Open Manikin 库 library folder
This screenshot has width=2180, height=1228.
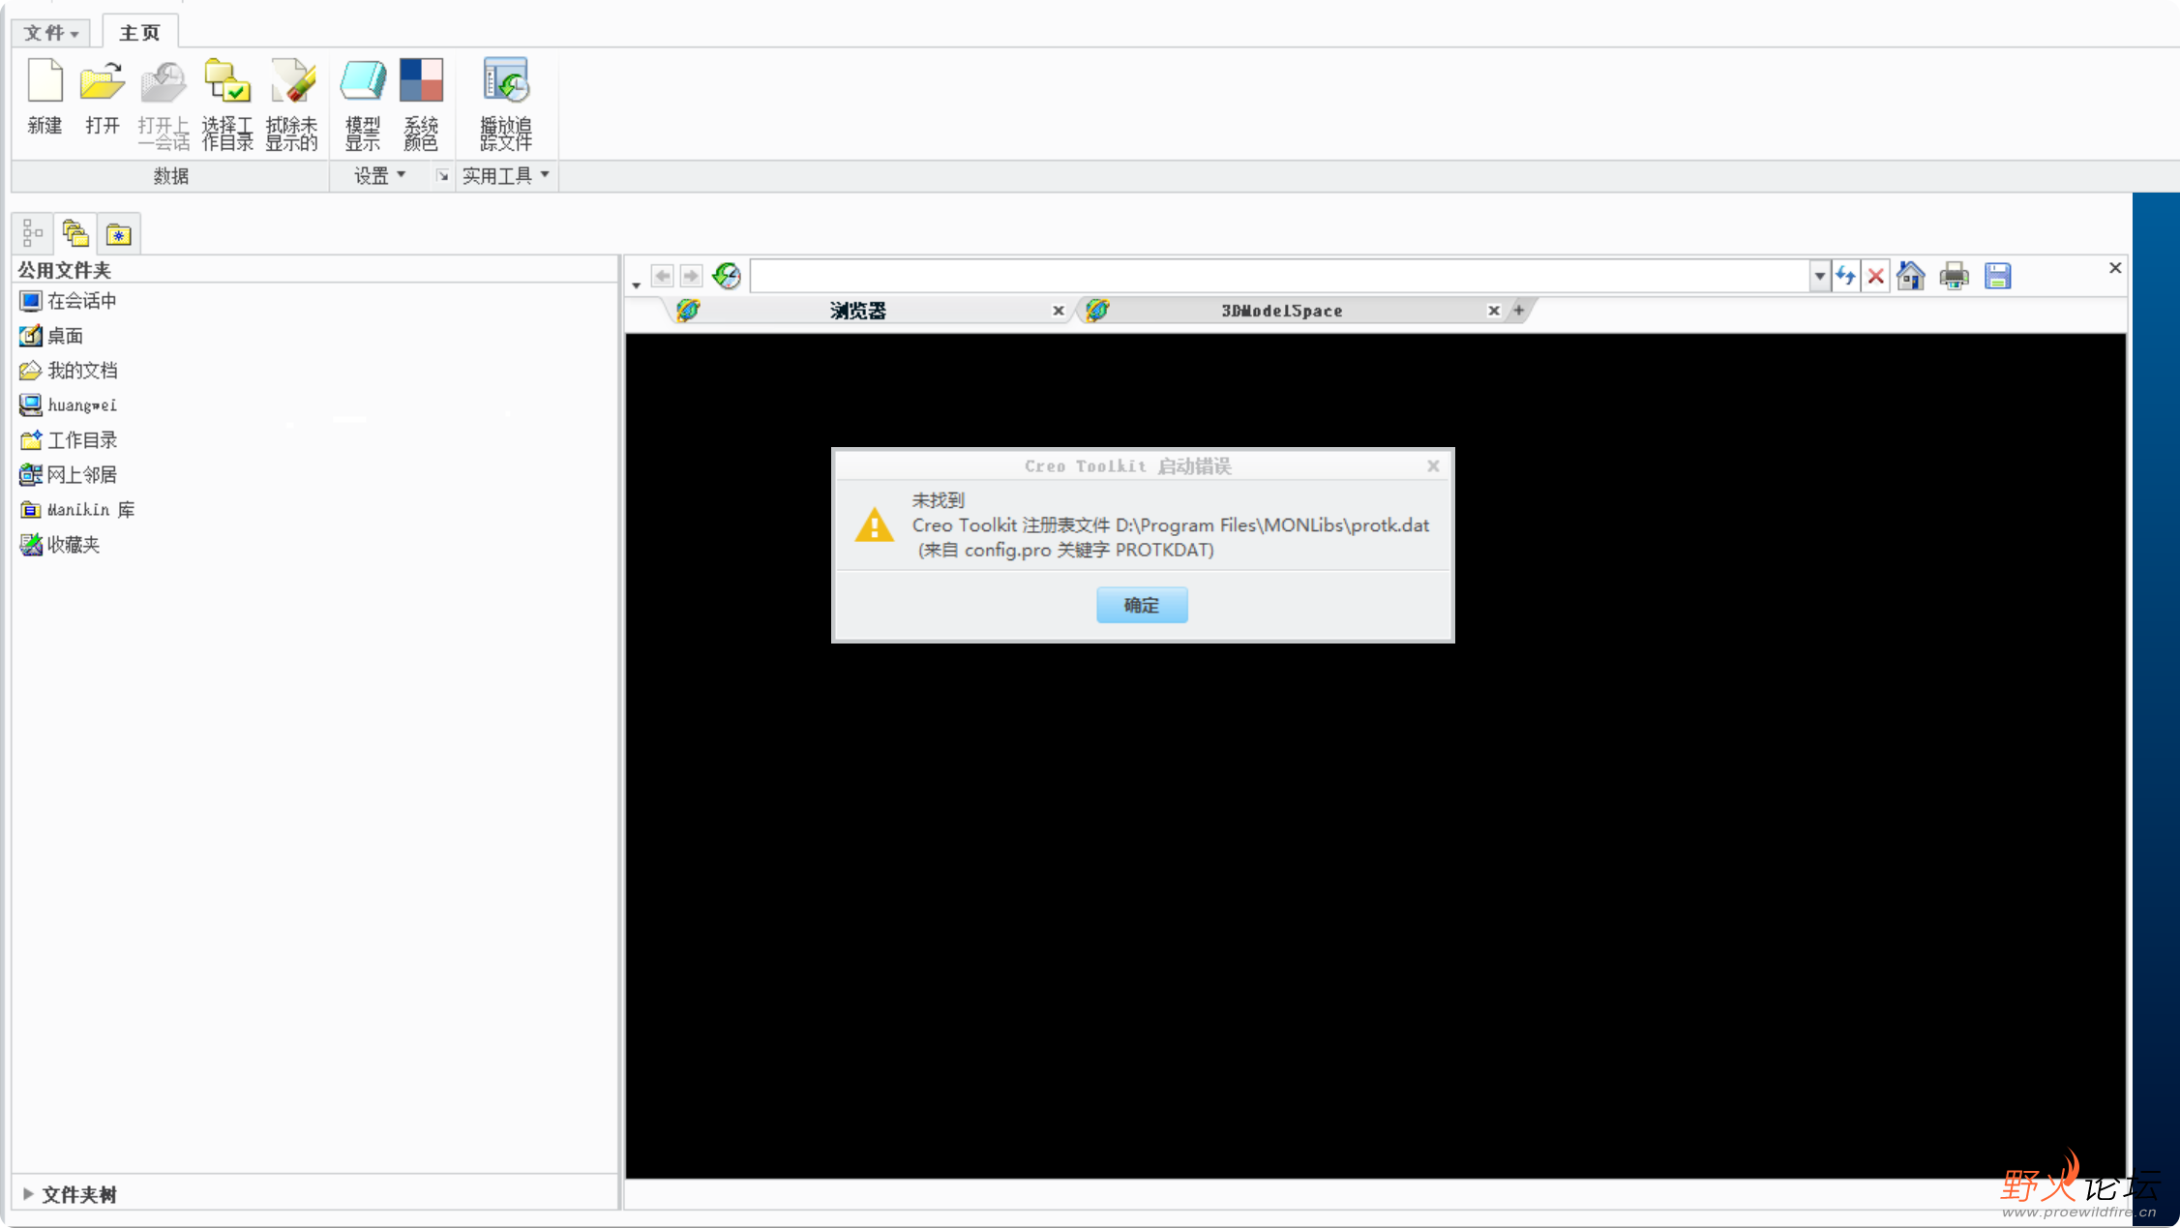77,510
